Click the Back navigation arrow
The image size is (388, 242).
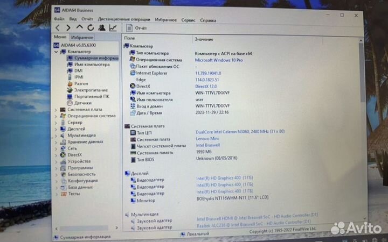click(58, 28)
